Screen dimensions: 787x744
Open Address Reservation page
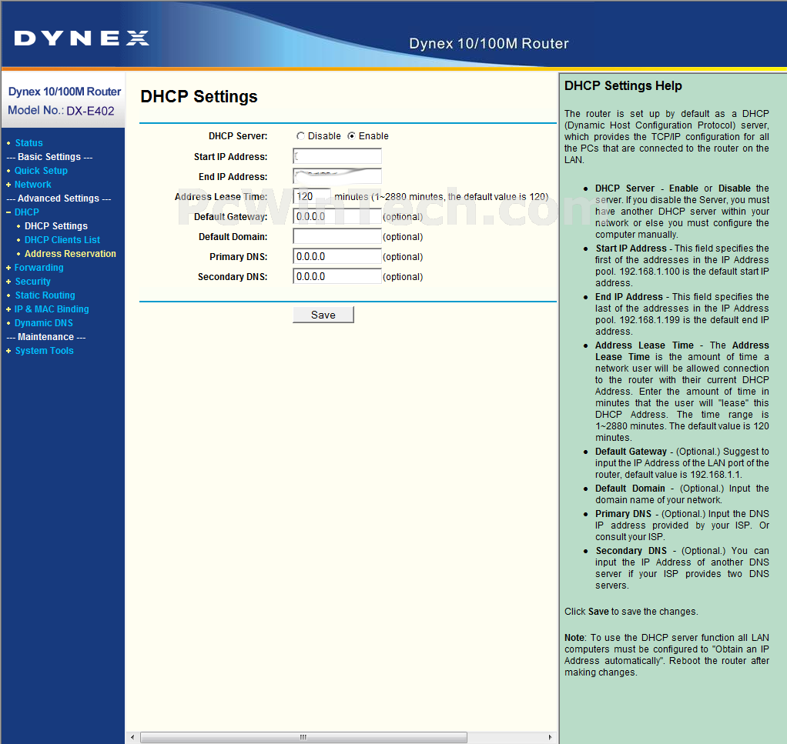pos(70,254)
